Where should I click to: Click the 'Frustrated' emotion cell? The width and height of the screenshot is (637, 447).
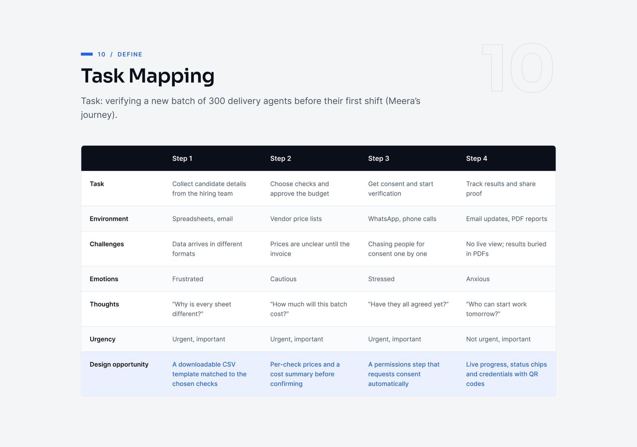coord(188,279)
